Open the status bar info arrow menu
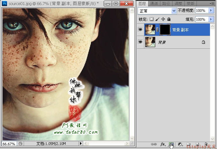217x149 pixels. click(81, 144)
